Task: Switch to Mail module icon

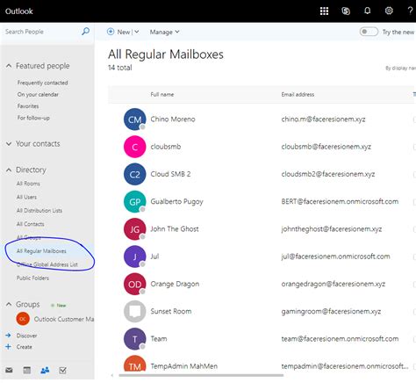Action: point(9,370)
